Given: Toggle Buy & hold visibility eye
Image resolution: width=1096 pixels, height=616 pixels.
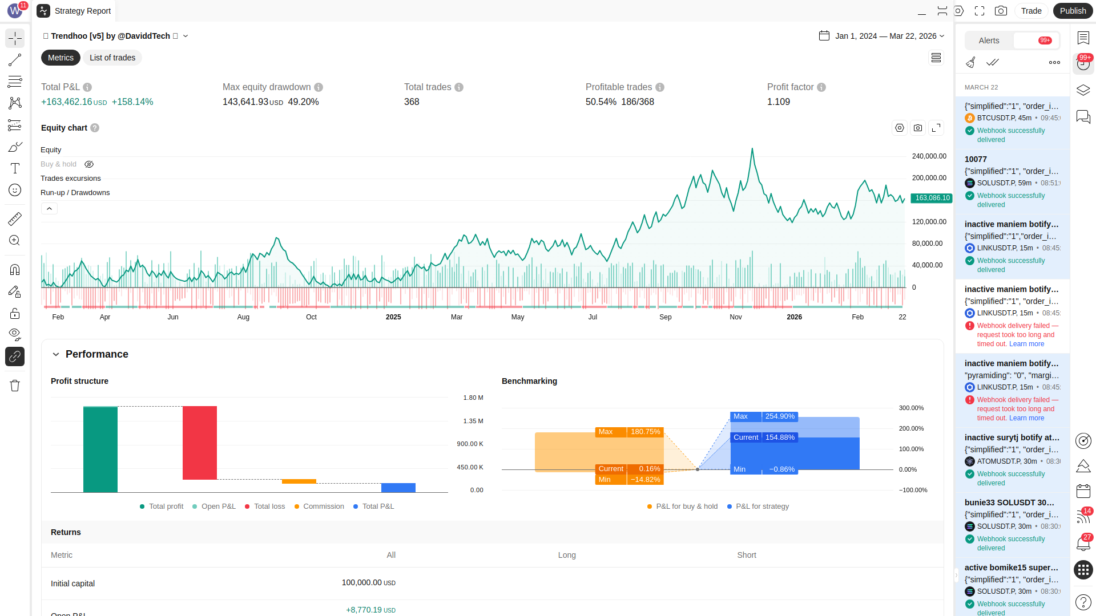Looking at the screenshot, I should (89, 164).
